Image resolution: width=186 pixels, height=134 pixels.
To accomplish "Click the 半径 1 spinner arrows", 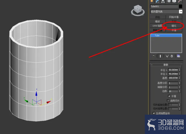I will [180, 70].
